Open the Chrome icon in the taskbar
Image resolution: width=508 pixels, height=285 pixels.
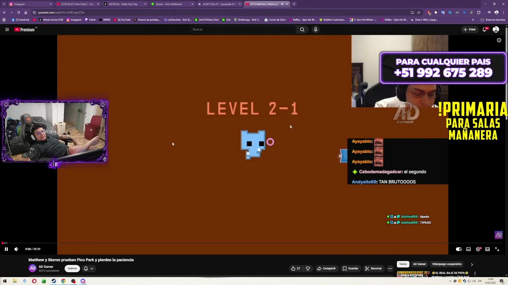pos(63,281)
